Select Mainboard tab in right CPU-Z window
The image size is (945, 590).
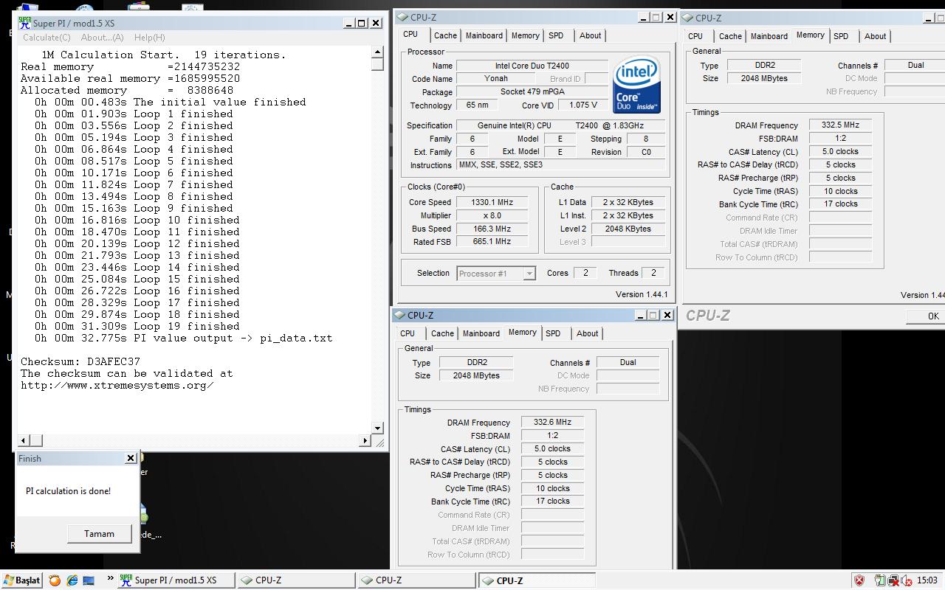769,36
